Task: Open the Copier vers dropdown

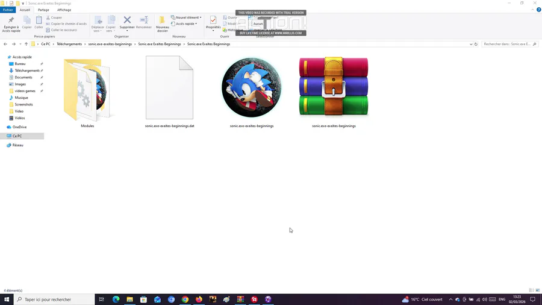Action: coord(111,24)
